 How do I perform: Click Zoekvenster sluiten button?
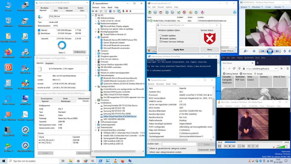point(207,150)
